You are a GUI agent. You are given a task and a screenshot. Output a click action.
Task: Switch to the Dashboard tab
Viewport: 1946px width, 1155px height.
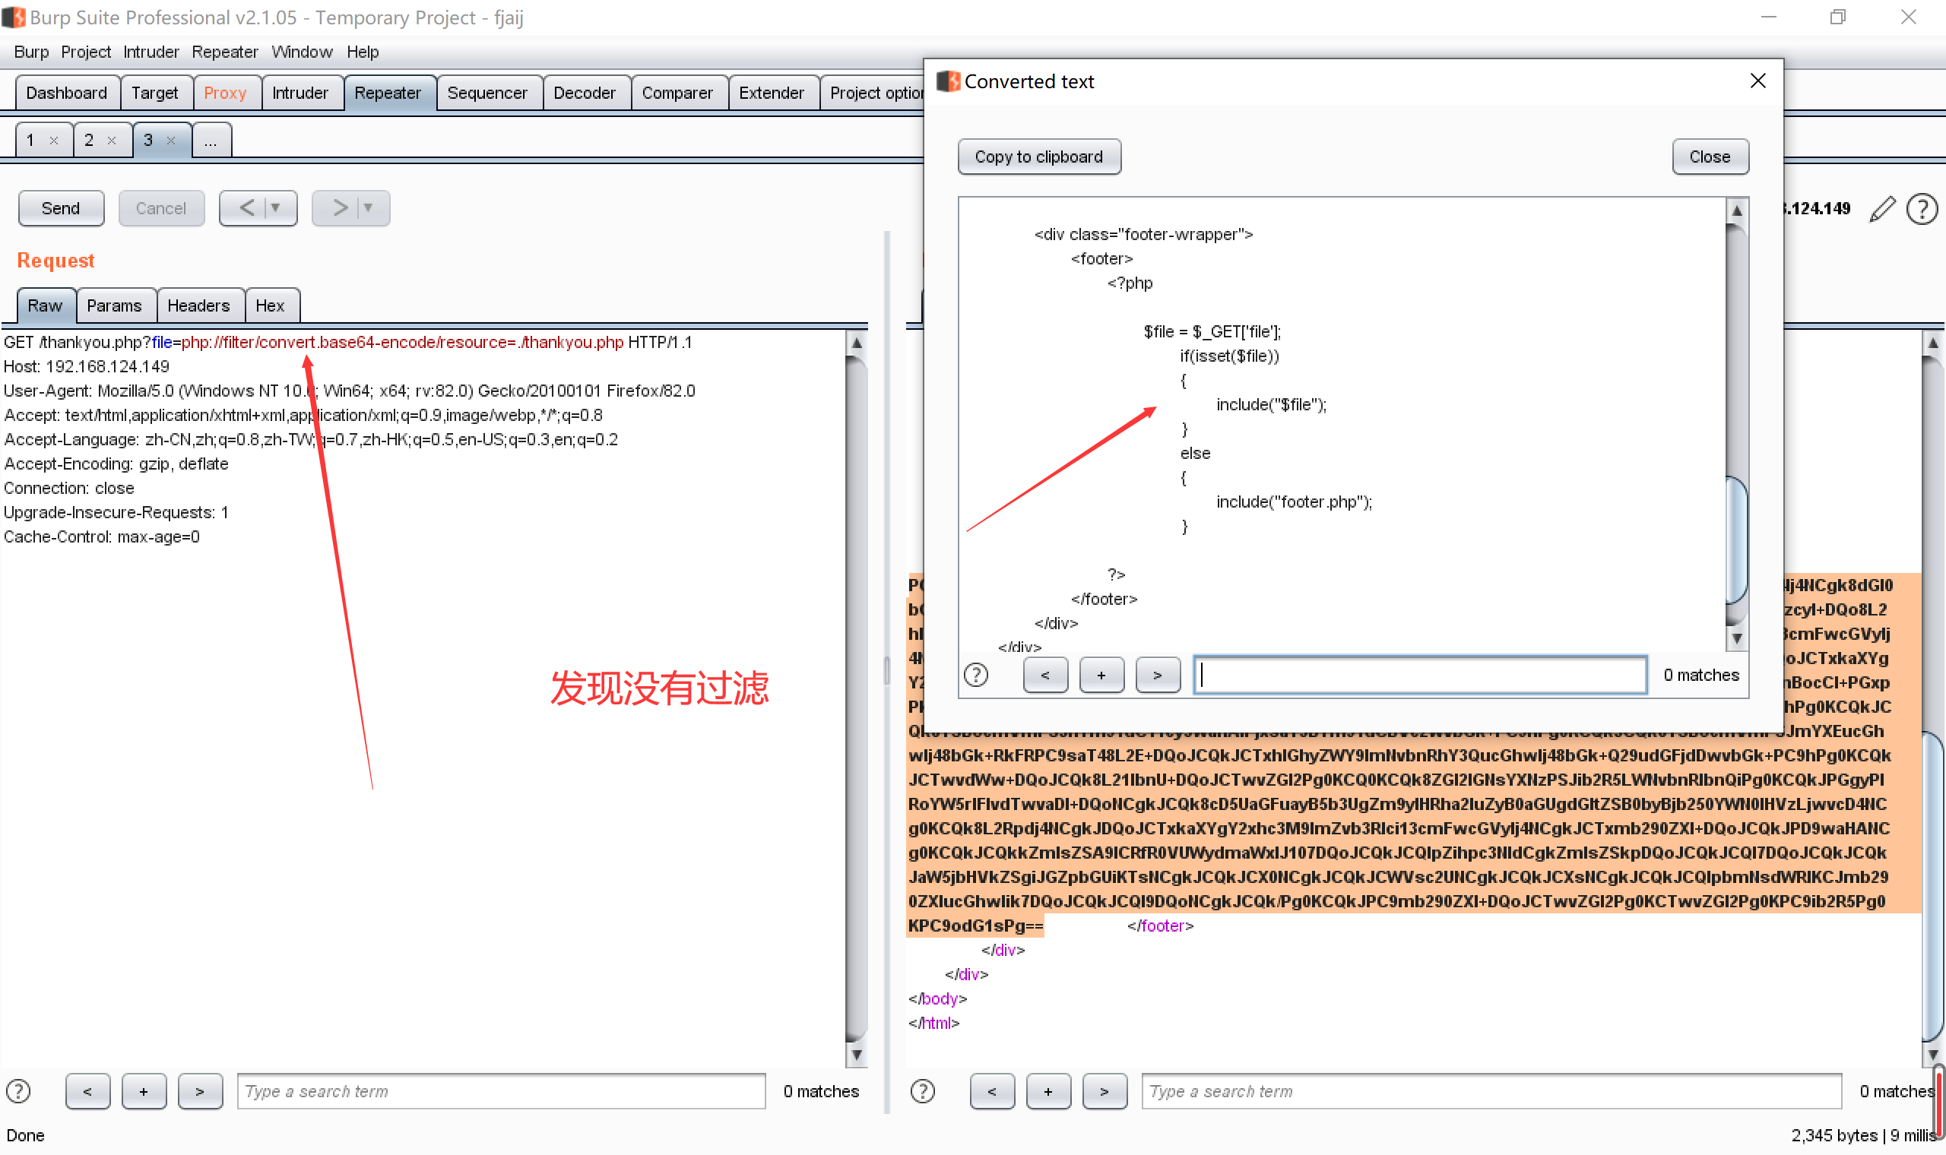pyautogui.click(x=67, y=93)
